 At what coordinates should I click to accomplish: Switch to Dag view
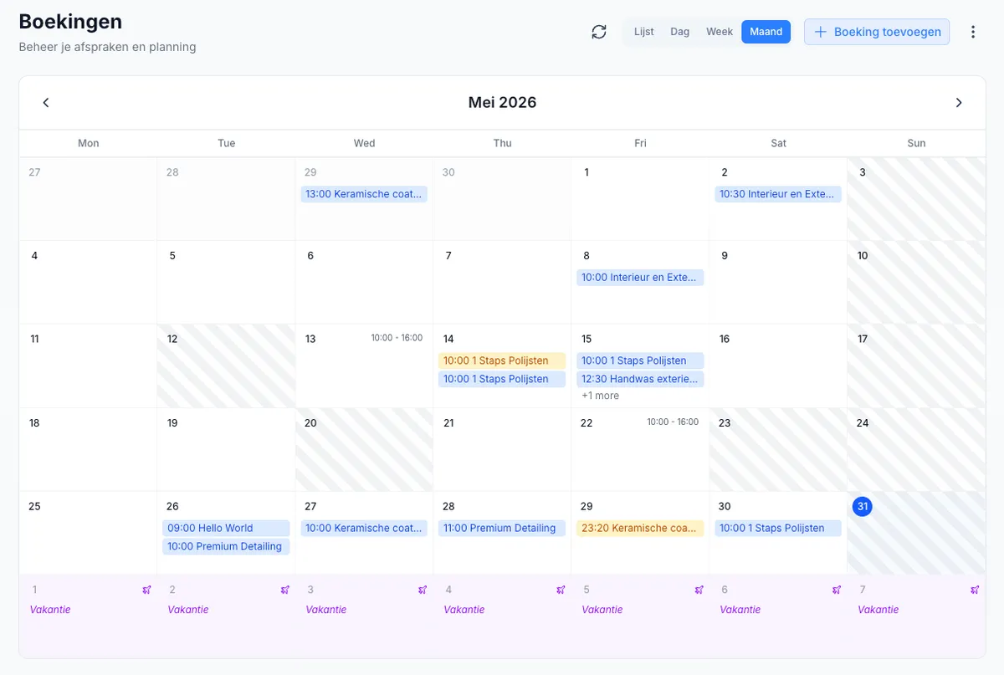pos(680,32)
